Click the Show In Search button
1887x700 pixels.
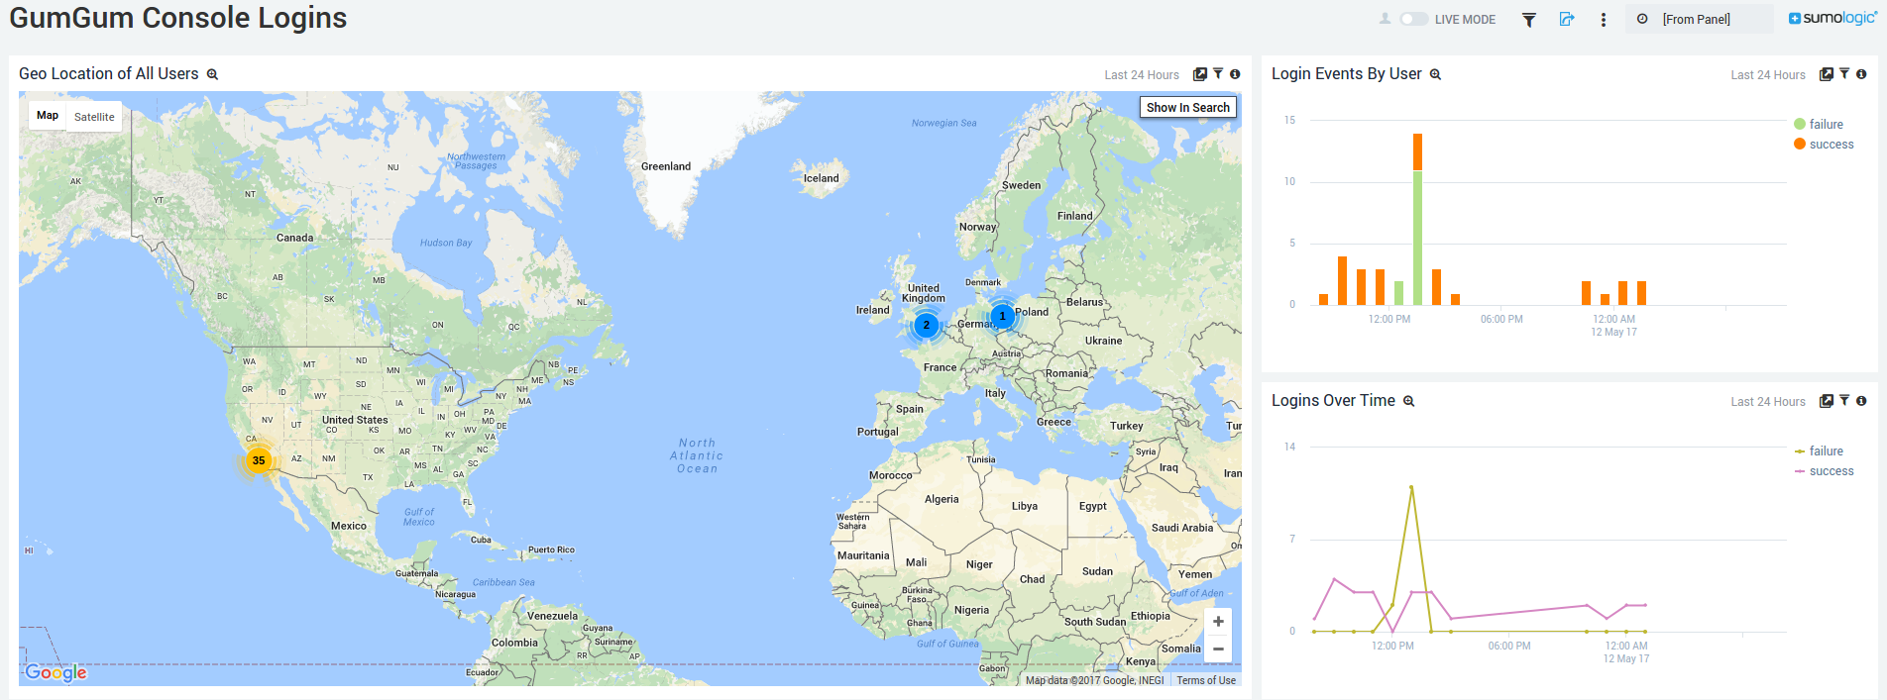point(1187,107)
